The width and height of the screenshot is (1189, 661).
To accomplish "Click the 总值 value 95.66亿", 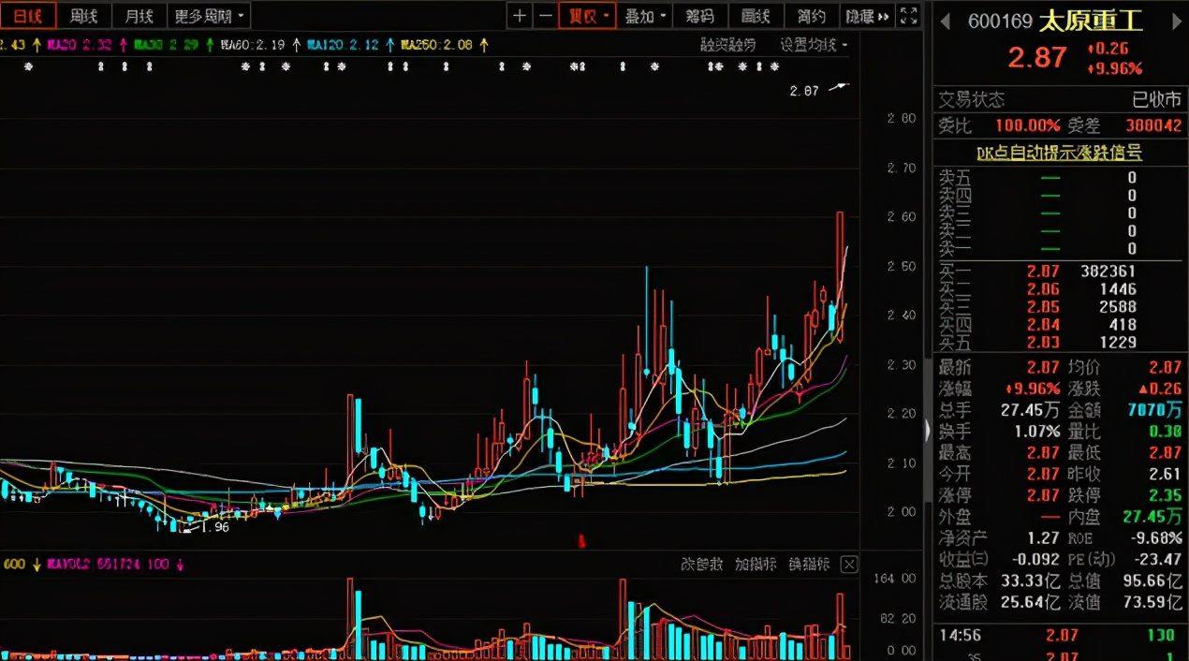I will (x=1152, y=580).
